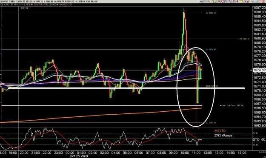This screenshot has height=158, width=266.
Task: Click the 1980.00 price axis label
Action: pos(259,43)
